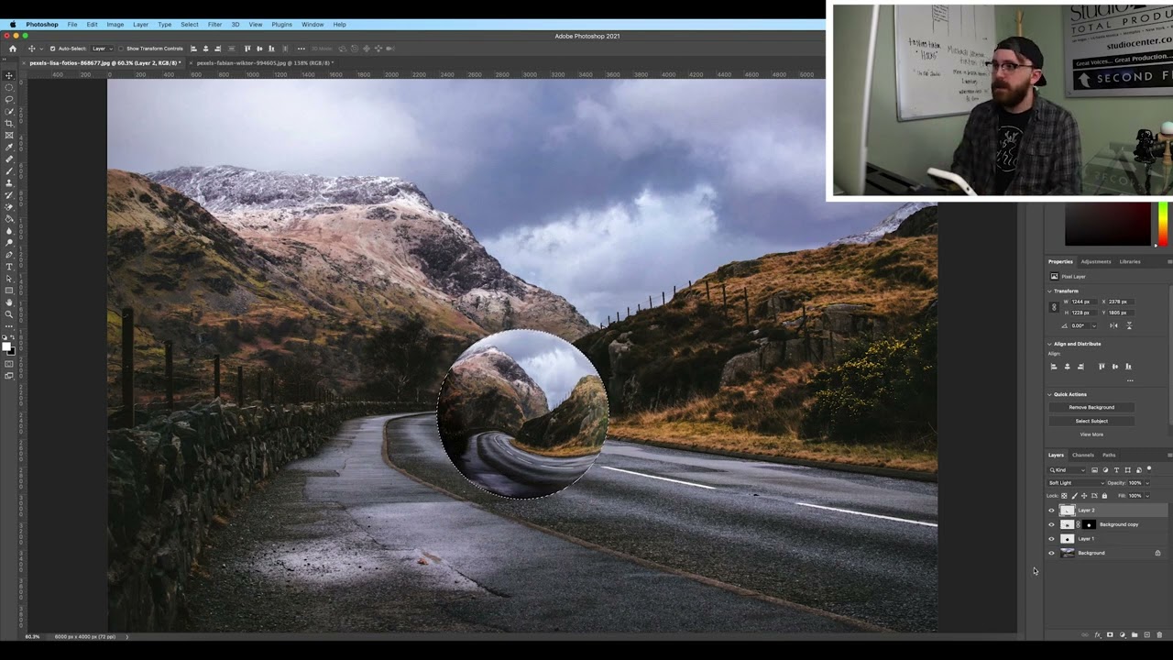Select the Lasso tool
The image size is (1173, 660).
click(9, 99)
